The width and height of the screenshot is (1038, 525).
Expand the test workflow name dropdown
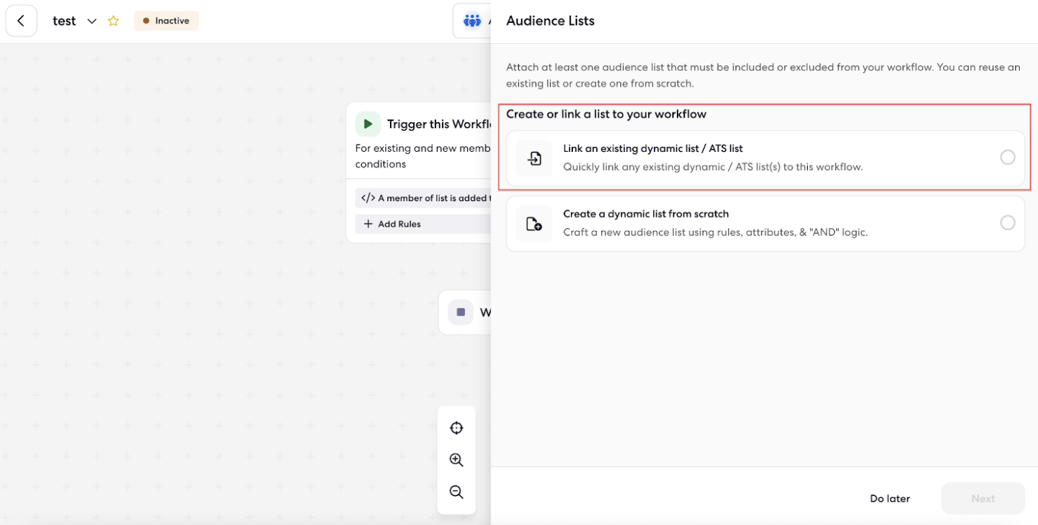[92, 21]
